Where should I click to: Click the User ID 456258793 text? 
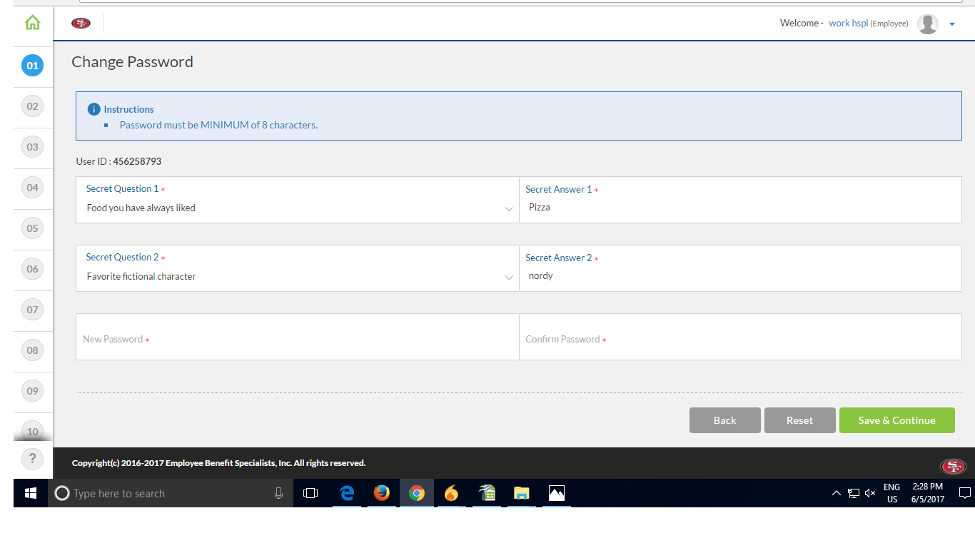click(x=118, y=161)
